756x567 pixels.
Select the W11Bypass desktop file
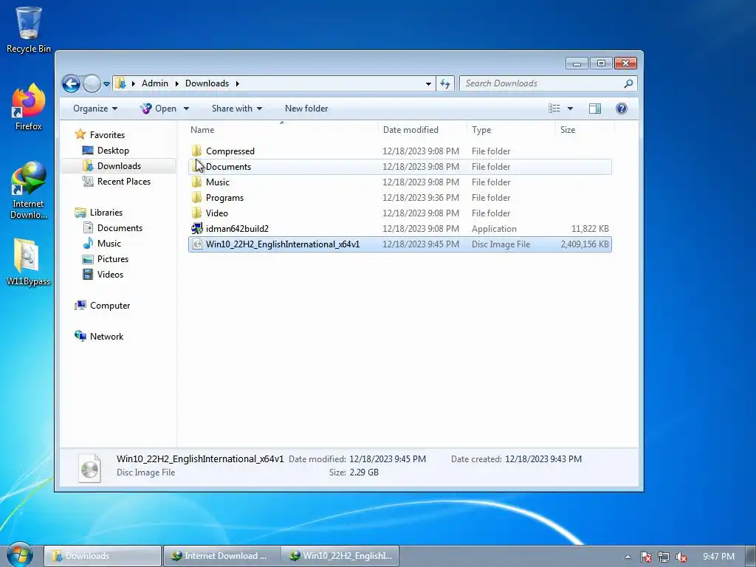point(28,262)
